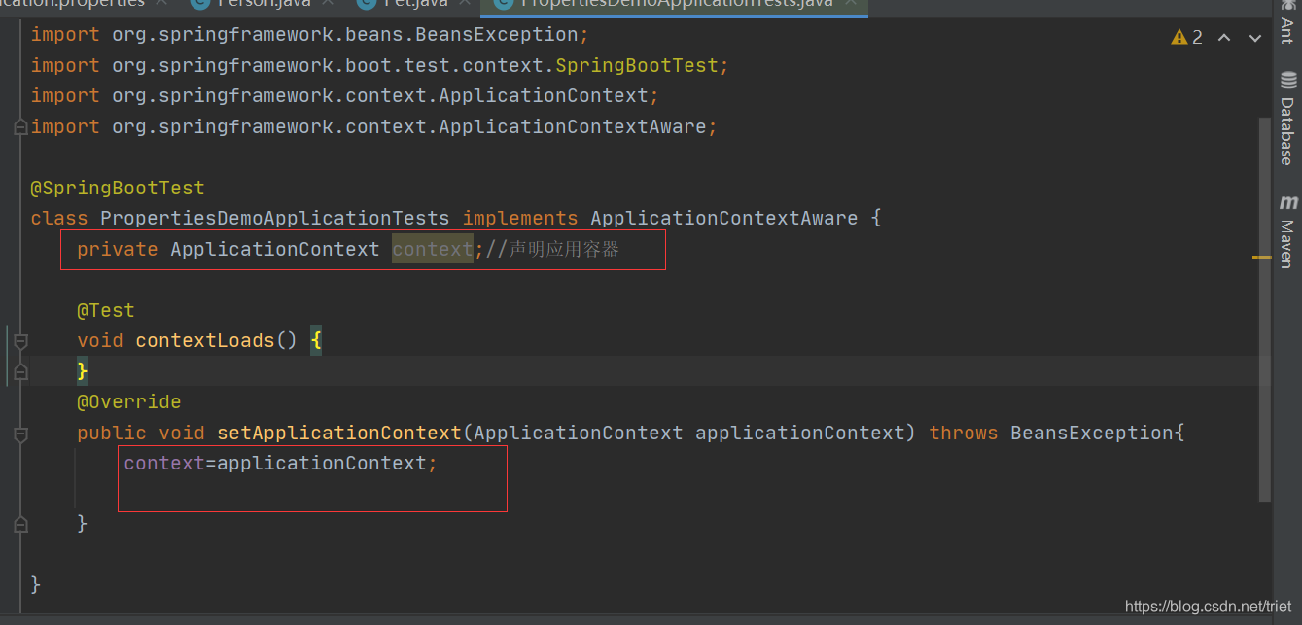1302x625 pixels.
Task: Click the setApplicationContext method name
Action: point(339,434)
